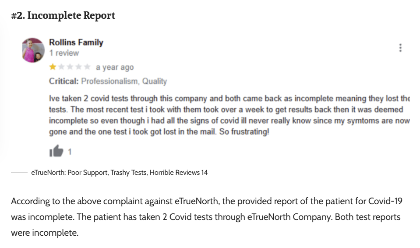Click the third star in the rating
Image resolution: width=420 pixels, height=248 pixels.
coord(70,67)
